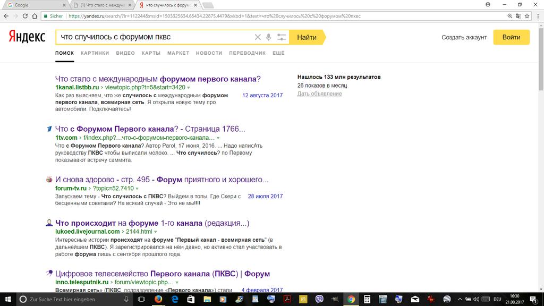Open result 'Что стало с международным форумом первого канала?'
544x306 pixels.
[x=158, y=79]
